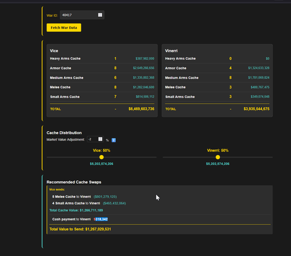
Task: Open the blue info icon tooltip
Action: 113,140
